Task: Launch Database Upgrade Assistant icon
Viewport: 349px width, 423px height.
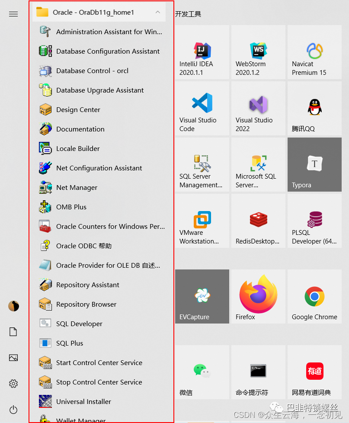Action: (x=45, y=90)
